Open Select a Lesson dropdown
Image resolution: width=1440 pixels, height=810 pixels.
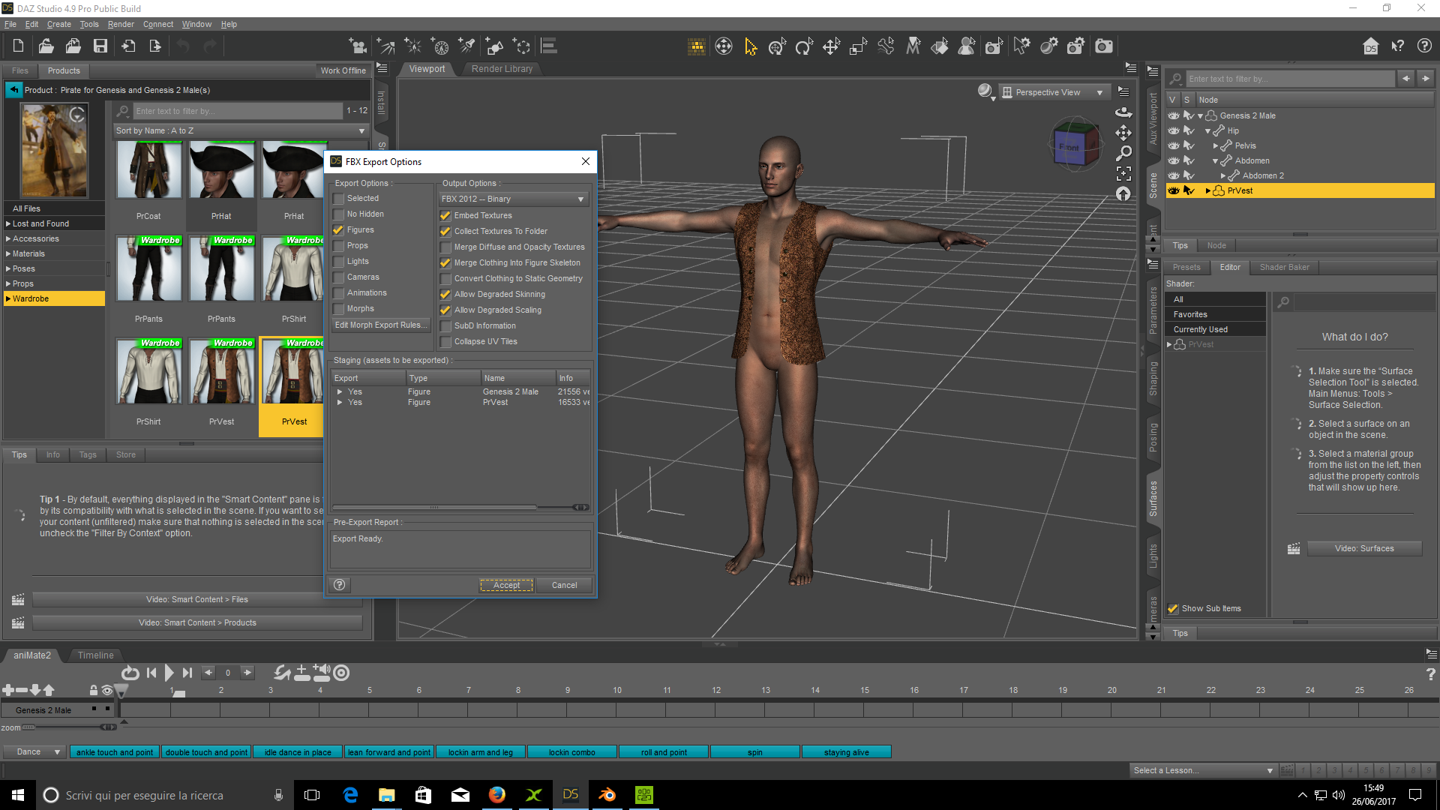(1204, 770)
